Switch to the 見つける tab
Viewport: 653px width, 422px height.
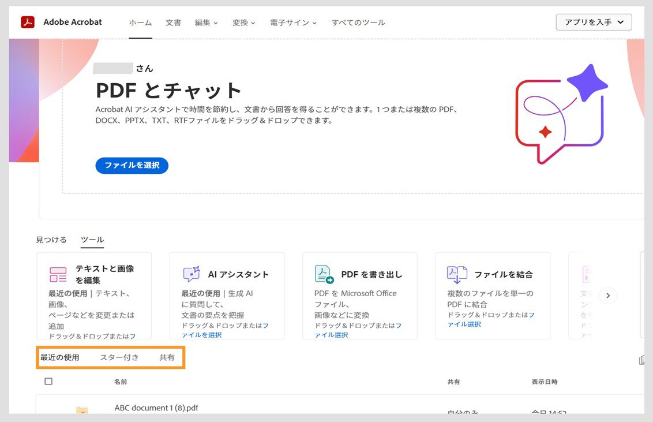pyautogui.click(x=51, y=239)
